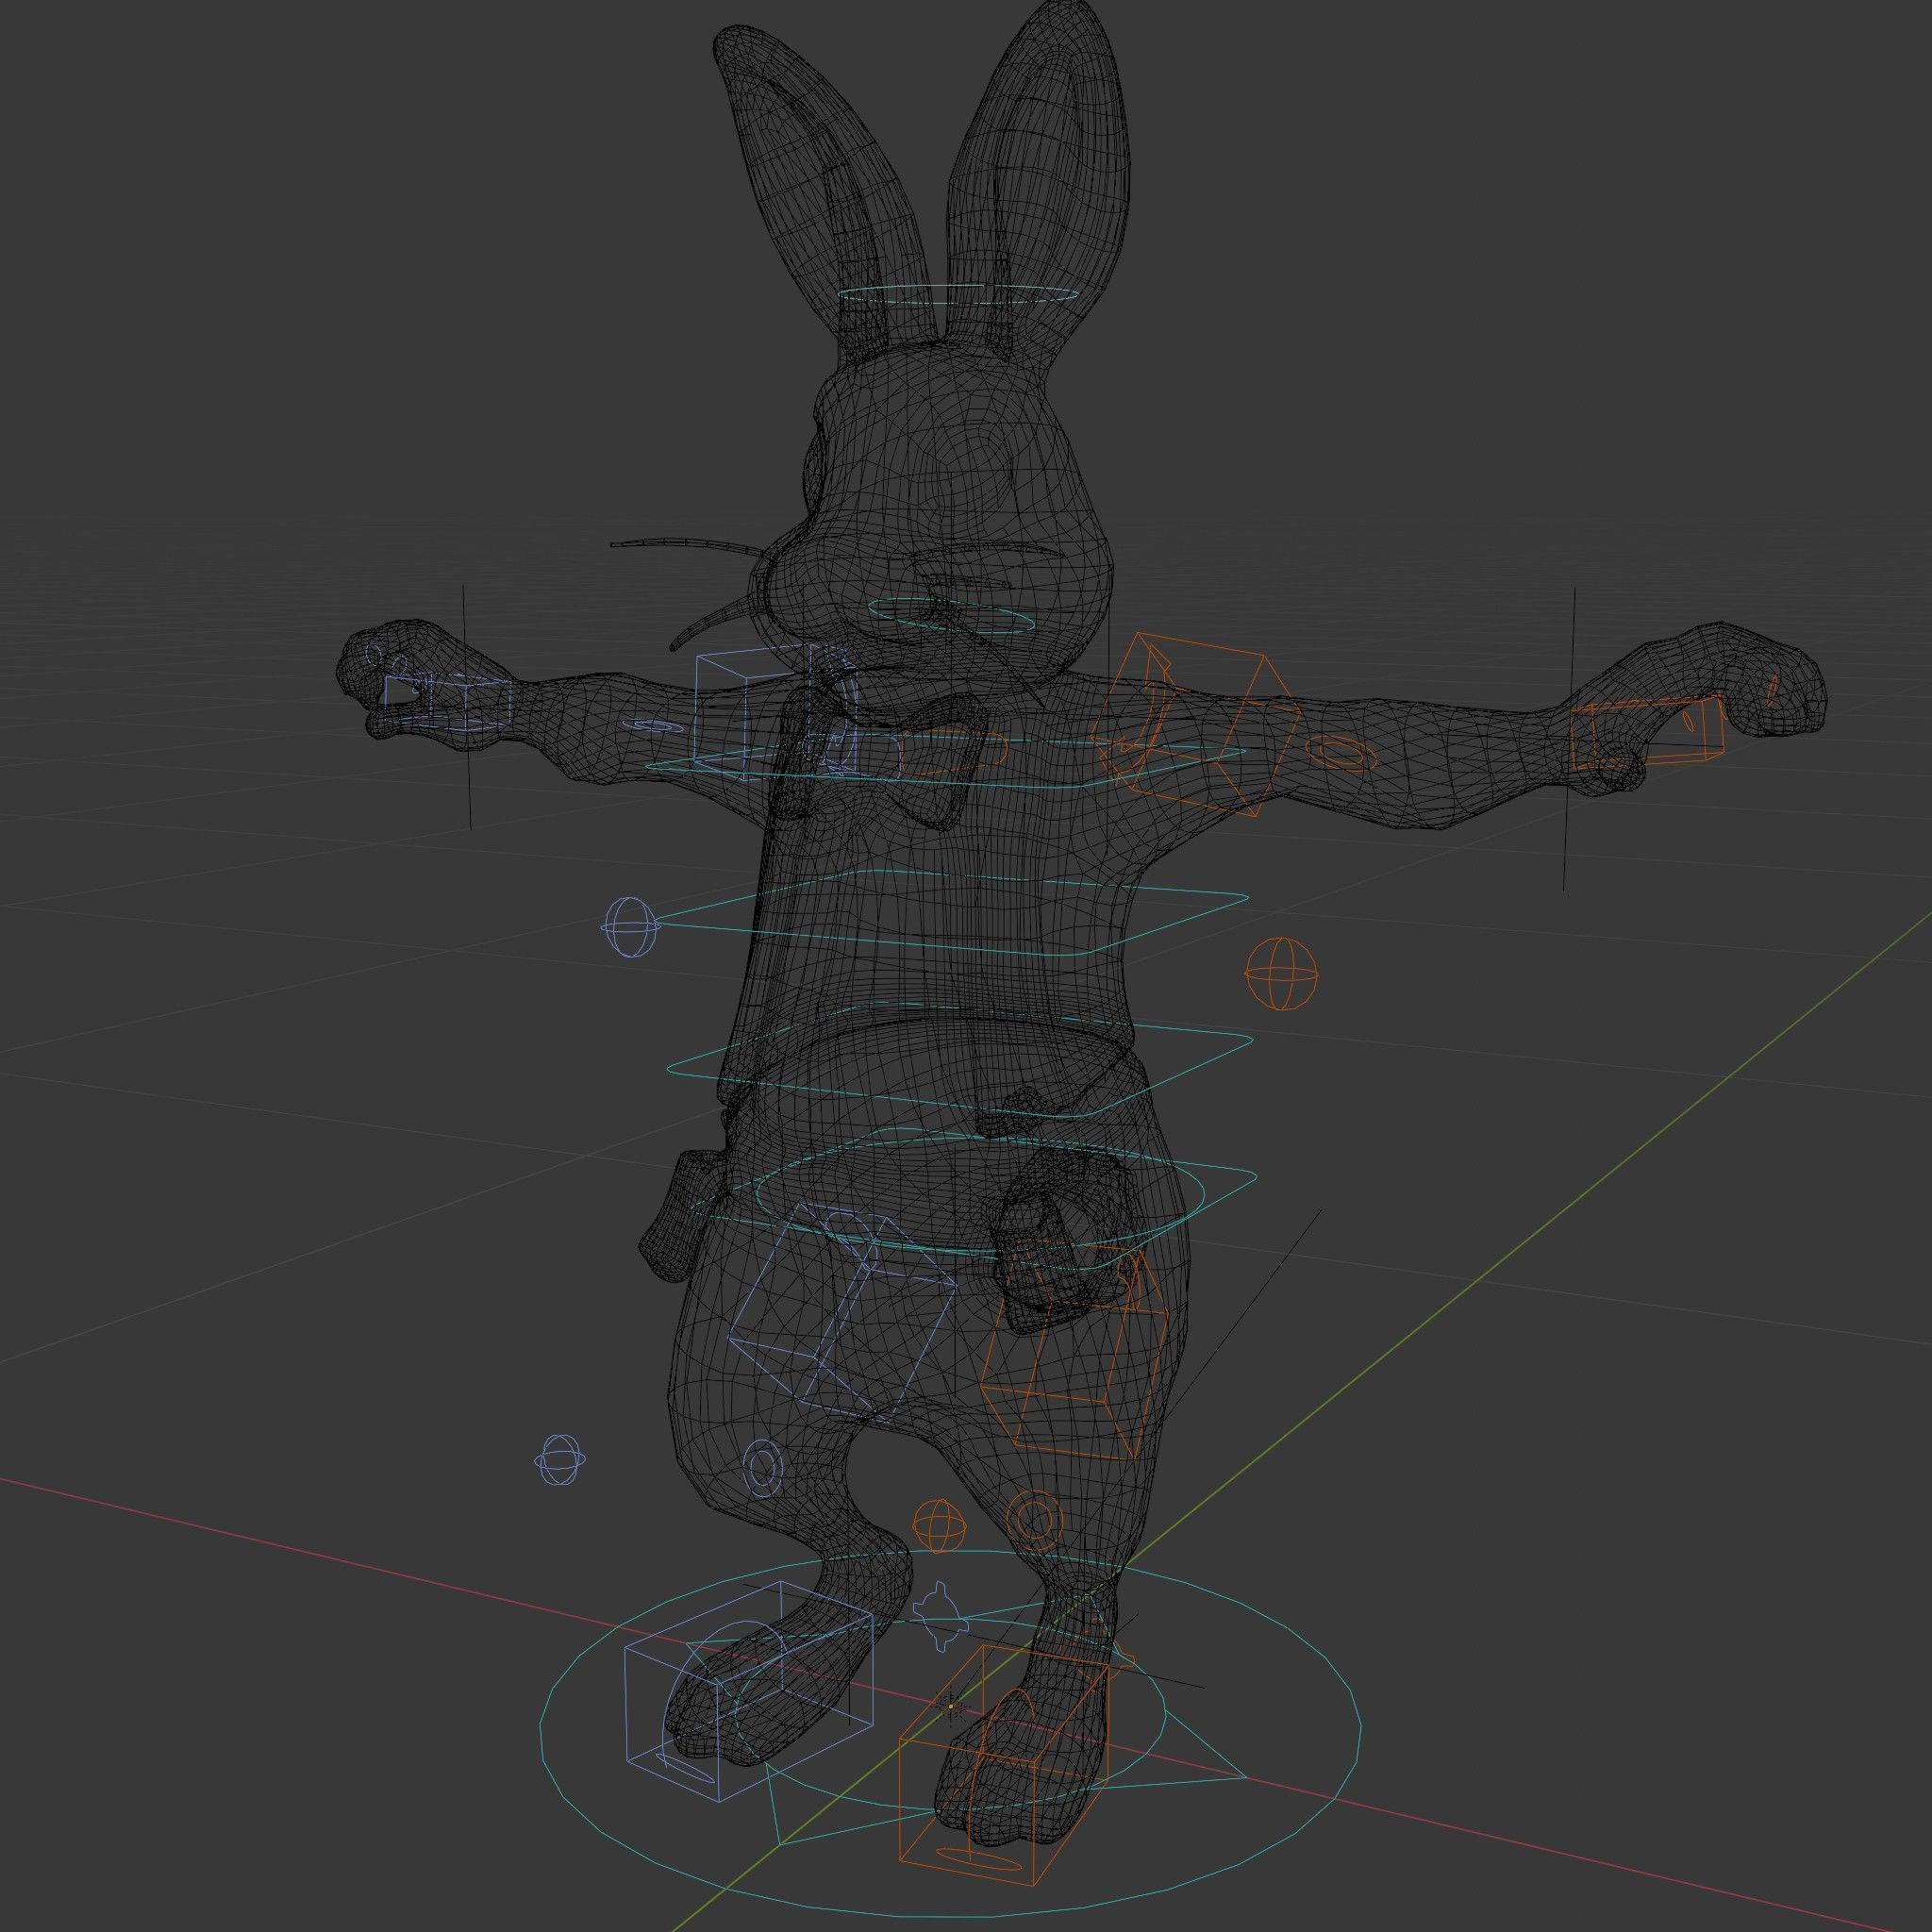
Task: Select the cyan upper torso rounded-square control
Action: pos(951,912)
